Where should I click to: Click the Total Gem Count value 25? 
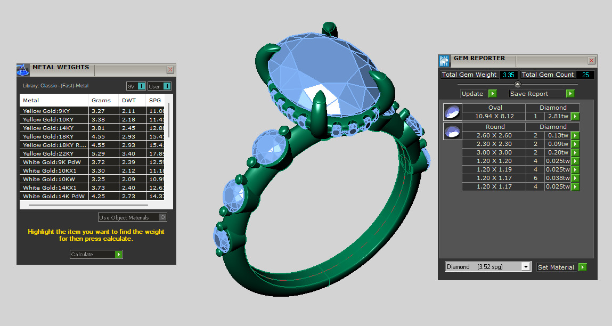click(585, 75)
